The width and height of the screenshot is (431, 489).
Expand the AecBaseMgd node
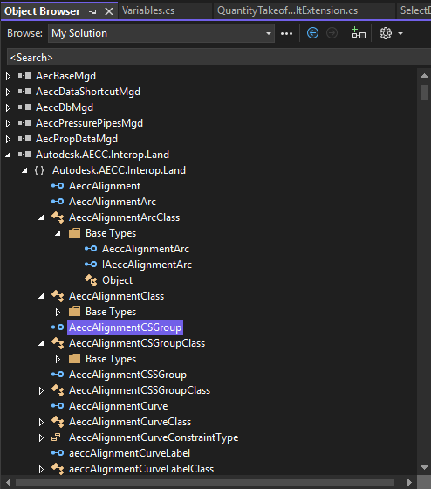(x=8, y=76)
